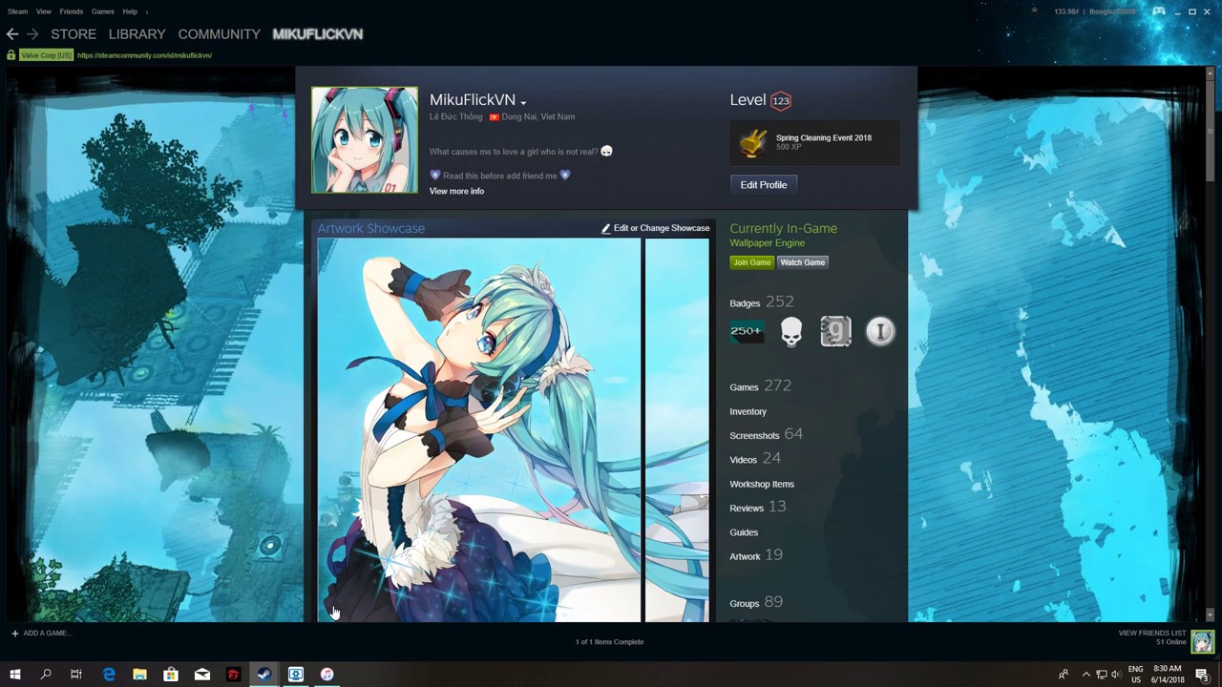Launch Microsoft Edge from the taskbar

(109, 675)
